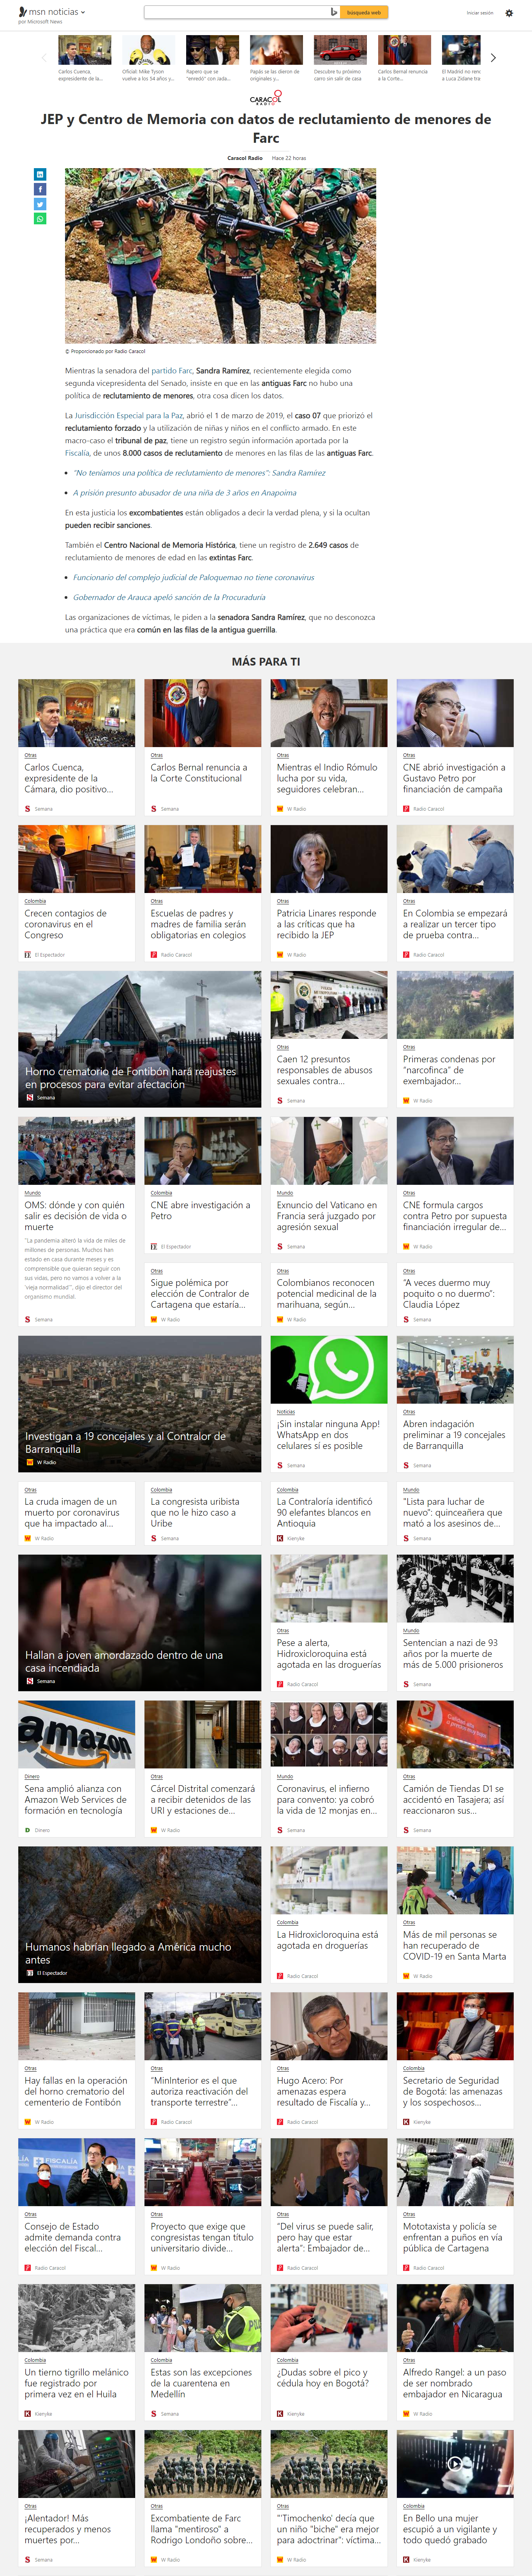
Task: Open link about Sandra Ramírez reclutamiento policy
Action: tap(200, 473)
